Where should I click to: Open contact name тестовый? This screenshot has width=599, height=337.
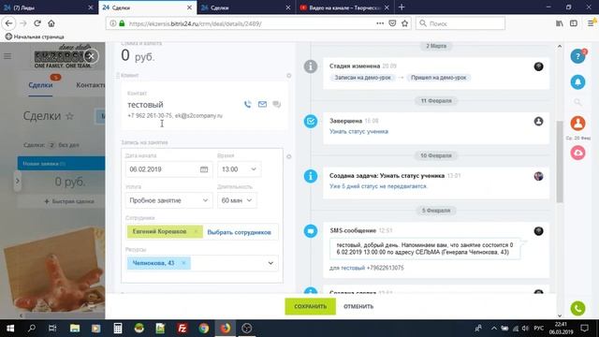[x=145, y=105]
